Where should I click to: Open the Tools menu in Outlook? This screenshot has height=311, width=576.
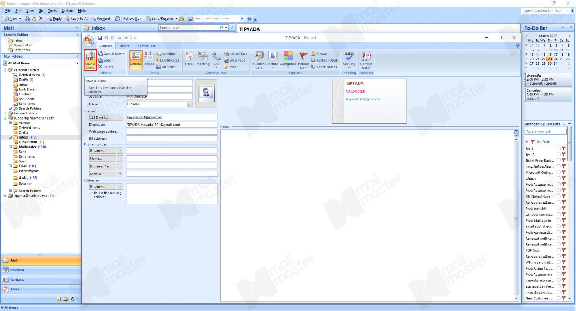(52, 11)
